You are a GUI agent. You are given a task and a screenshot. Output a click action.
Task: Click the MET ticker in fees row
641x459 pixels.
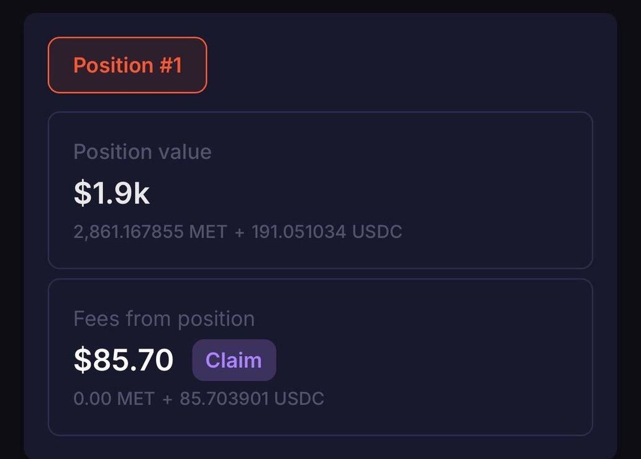coord(135,398)
